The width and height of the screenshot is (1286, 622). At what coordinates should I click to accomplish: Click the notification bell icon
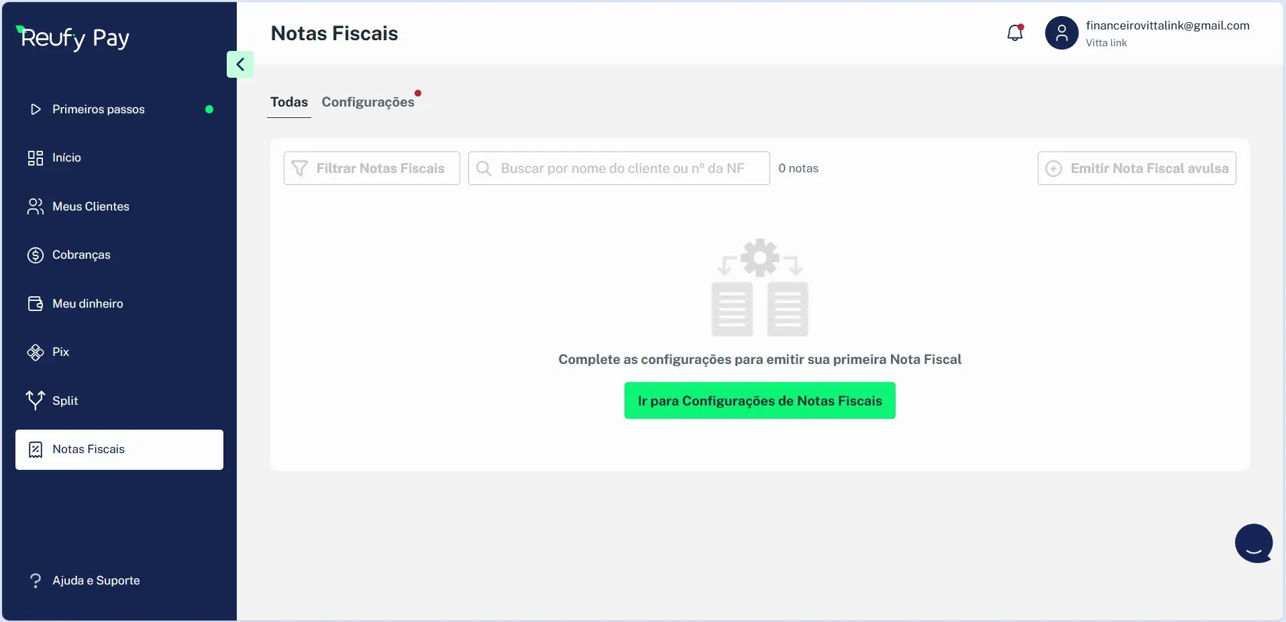[1015, 33]
